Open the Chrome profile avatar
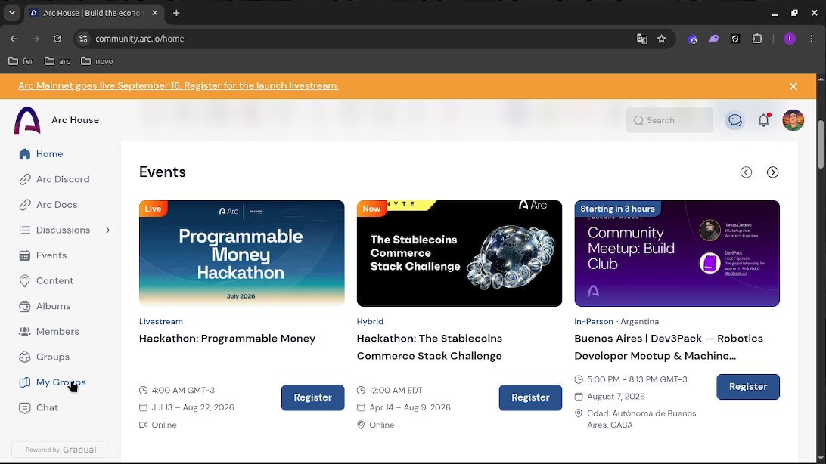This screenshot has height=464, width=826. click(x=789, y=39)
